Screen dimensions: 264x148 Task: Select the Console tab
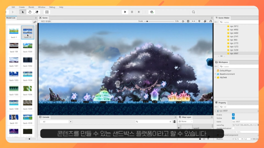[45, 117]
